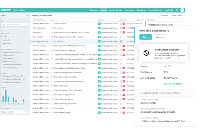The image size is (200, 130).
Task: Switch to the Sensitive Content tab
Action: point(115,10)
